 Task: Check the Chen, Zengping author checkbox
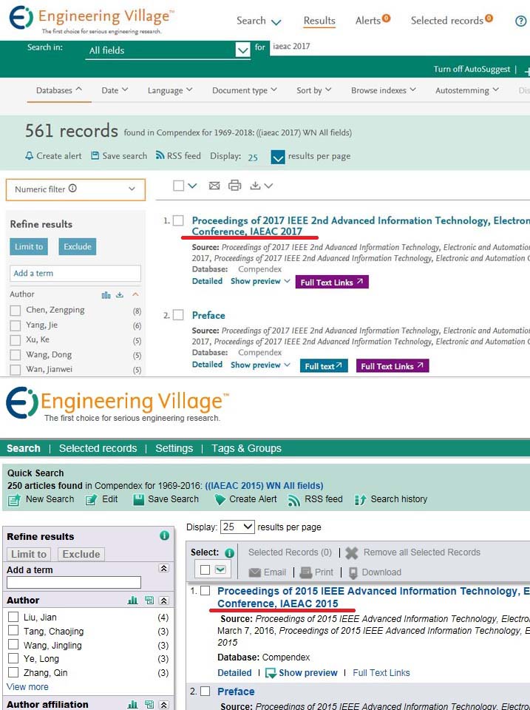pyautogui.click(x=16, y=310)
